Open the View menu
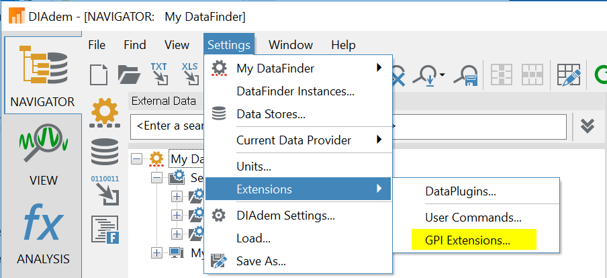The width and height of the screenshot is (607, 278). [x=177, y=45]
